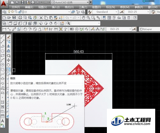The height and width of the screenshot is (133, 160).
Task: Open the 修改(M) menu
Action: pyautogui.click(x=125, y=7)
